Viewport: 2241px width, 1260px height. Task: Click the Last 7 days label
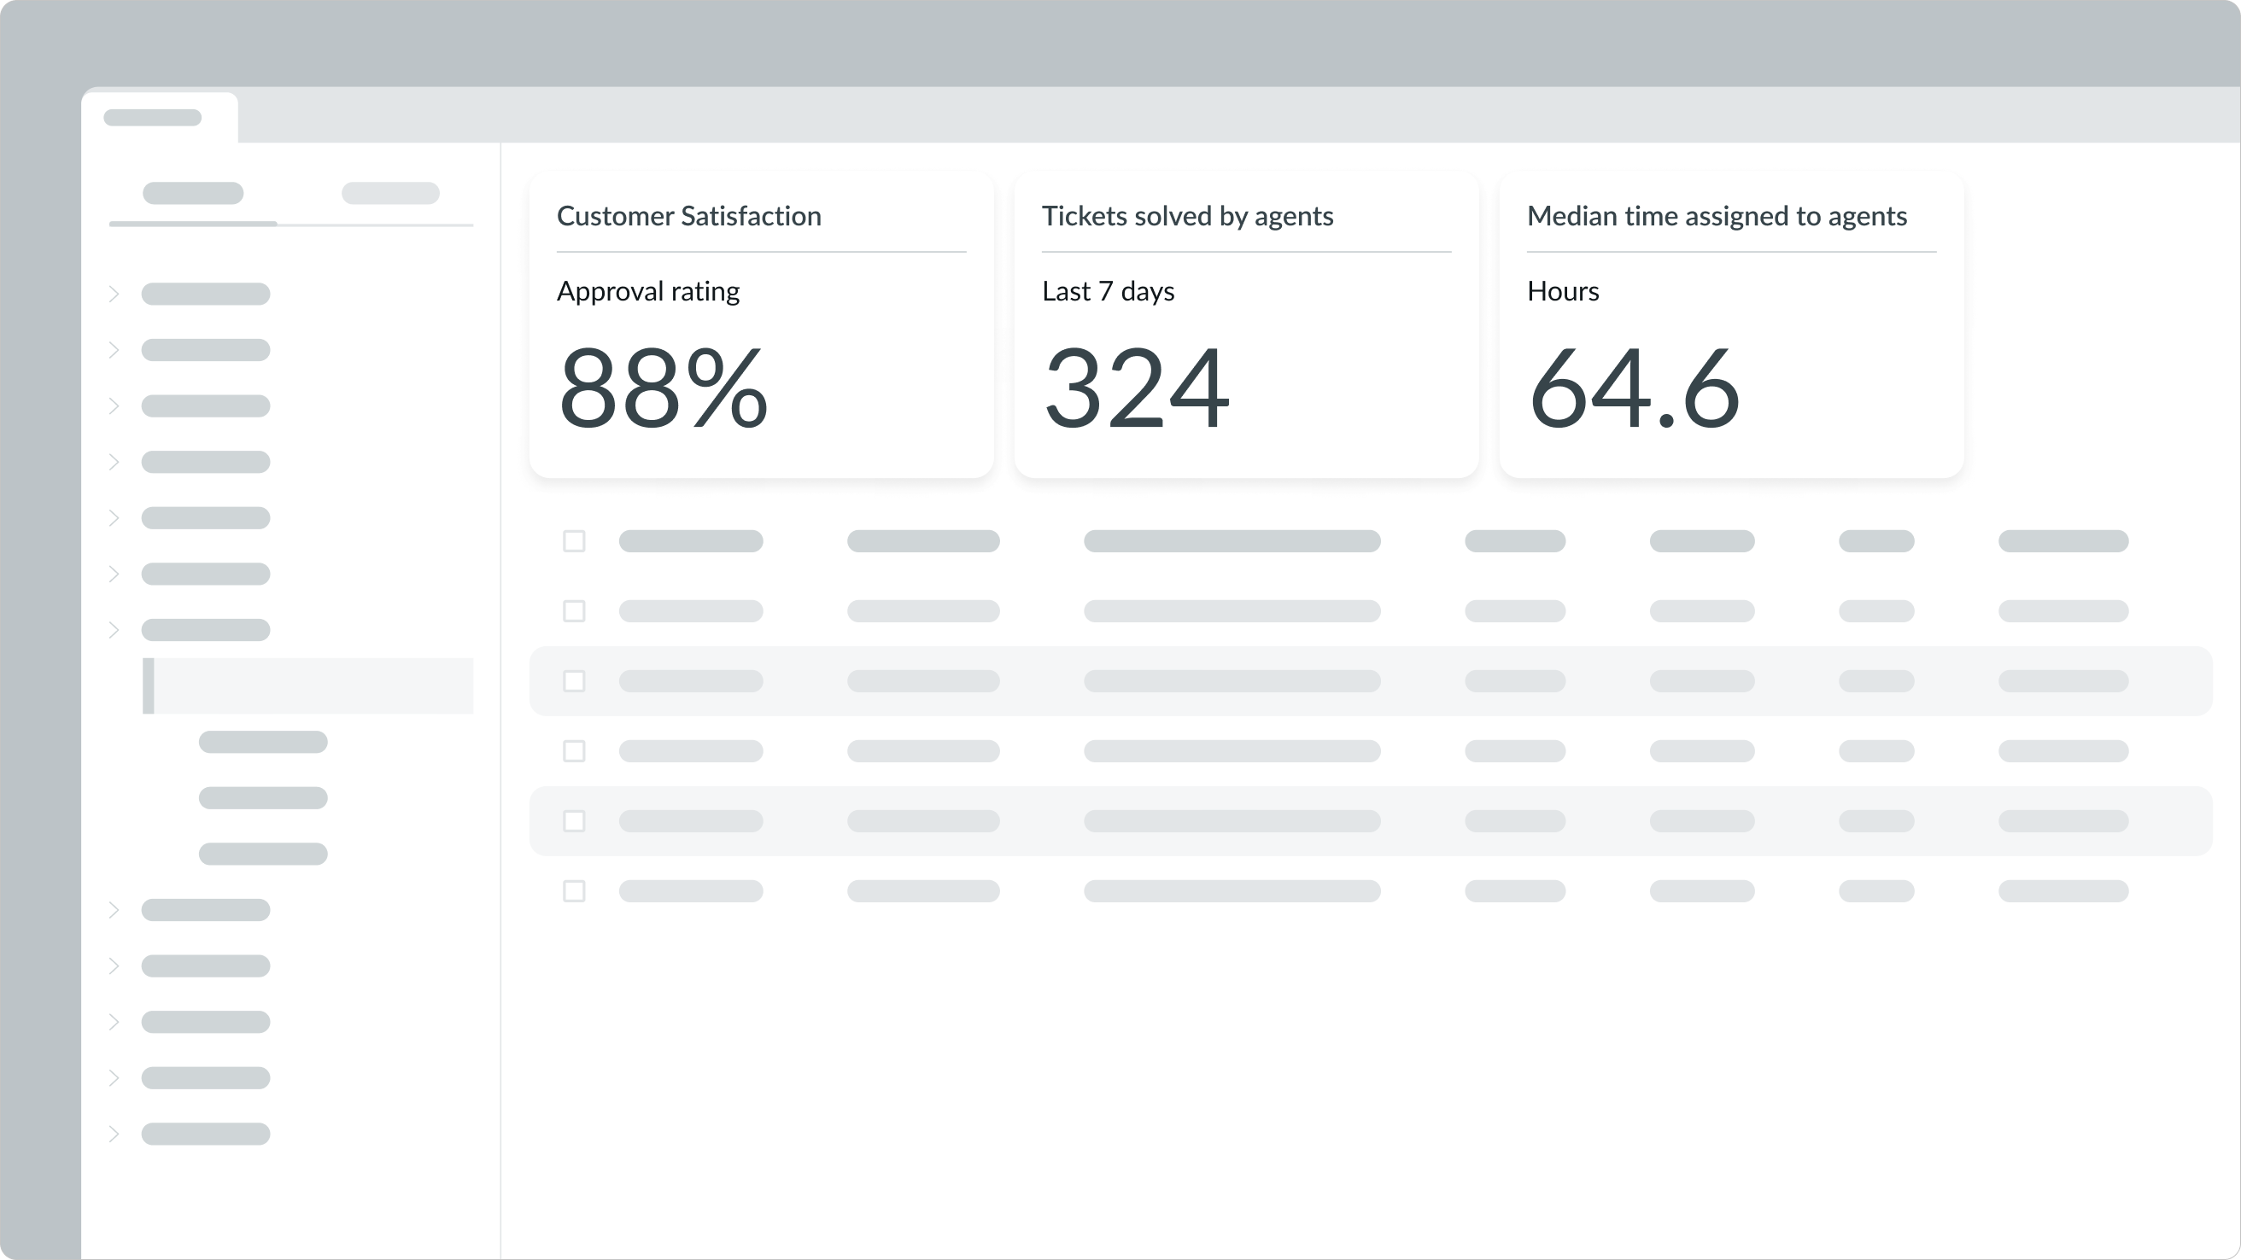tap(1108, 290)
